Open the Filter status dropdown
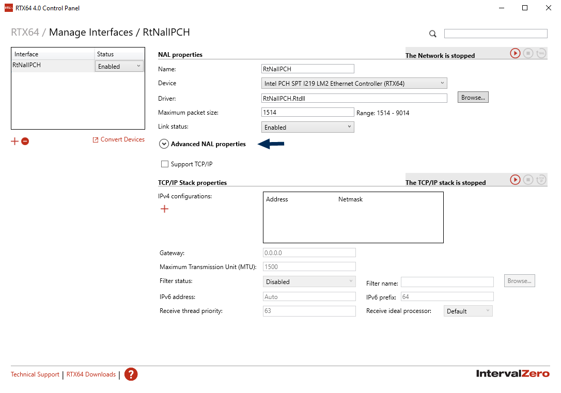The height and width of the screenshot is (393, 561). [x=309, y=281]
